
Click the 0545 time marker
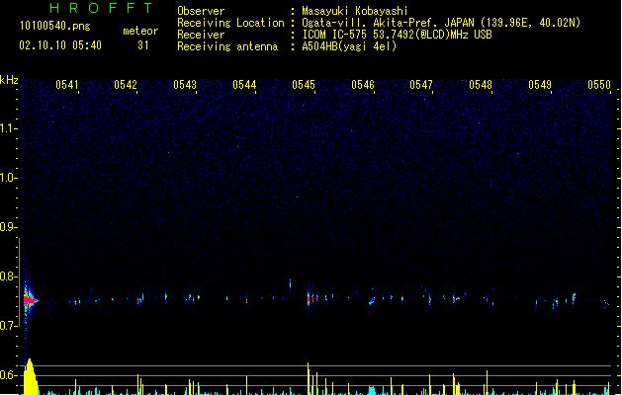[304, 85]
